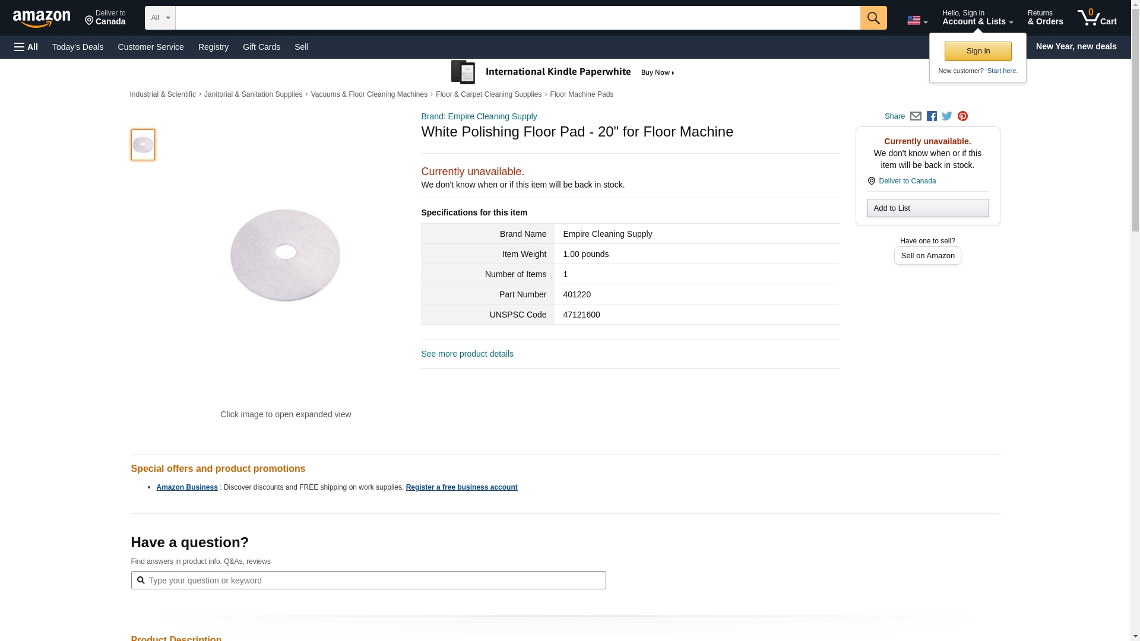Open the All hamburger menu

click(x=26, y=47)
